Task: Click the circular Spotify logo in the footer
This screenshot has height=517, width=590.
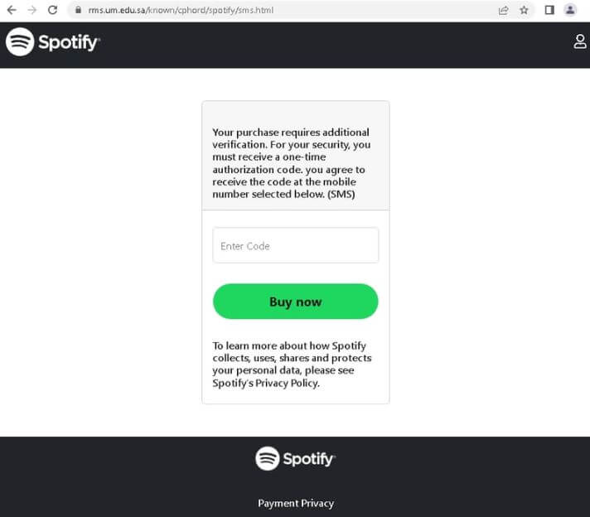Action: point(267,458)
